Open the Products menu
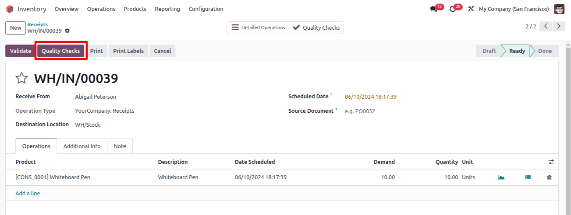Screen dimensions: 571x215 135,9
